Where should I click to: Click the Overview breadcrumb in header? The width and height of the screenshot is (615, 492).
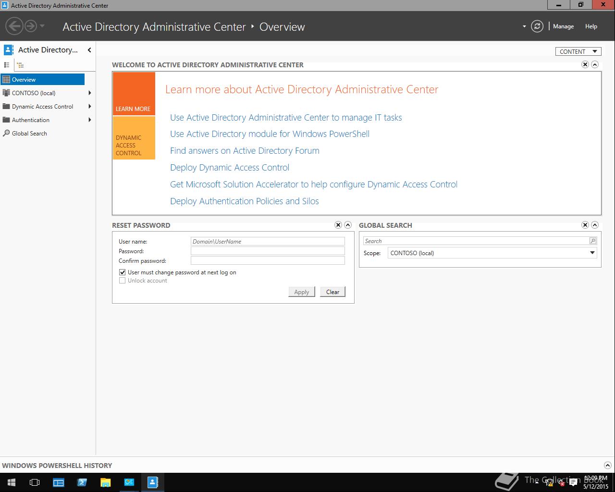click(282, 27)
